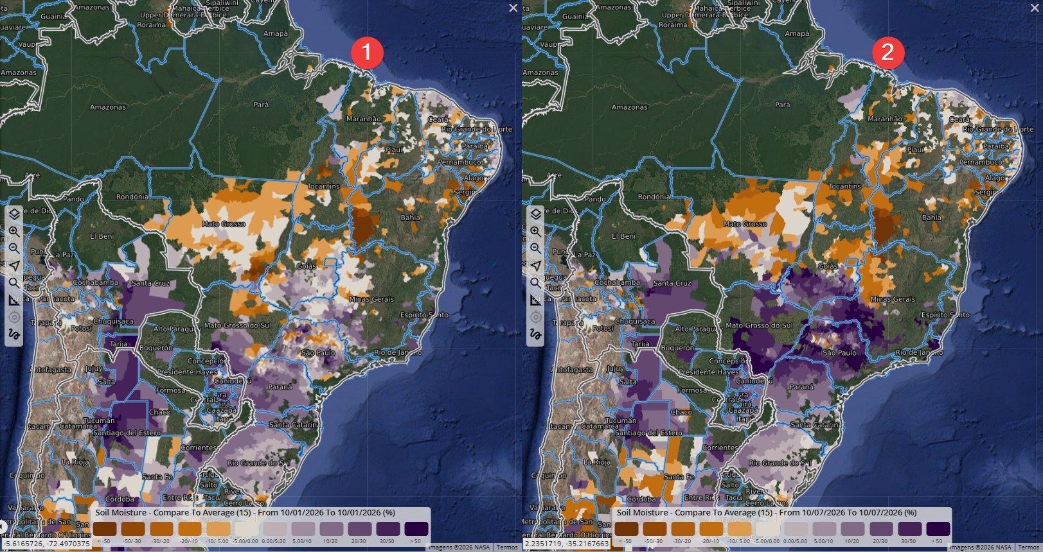Click the 'Pará' label on left map
This screenshot has height=552, width=1043.
coord(261,105)
